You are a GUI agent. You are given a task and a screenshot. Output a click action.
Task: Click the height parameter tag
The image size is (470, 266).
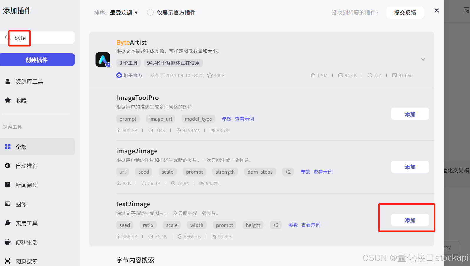[253, 225]
